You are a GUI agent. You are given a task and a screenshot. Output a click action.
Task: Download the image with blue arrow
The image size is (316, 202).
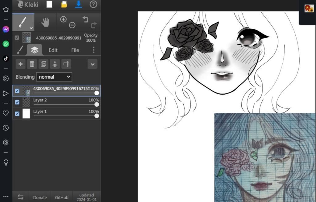point(79,4)
